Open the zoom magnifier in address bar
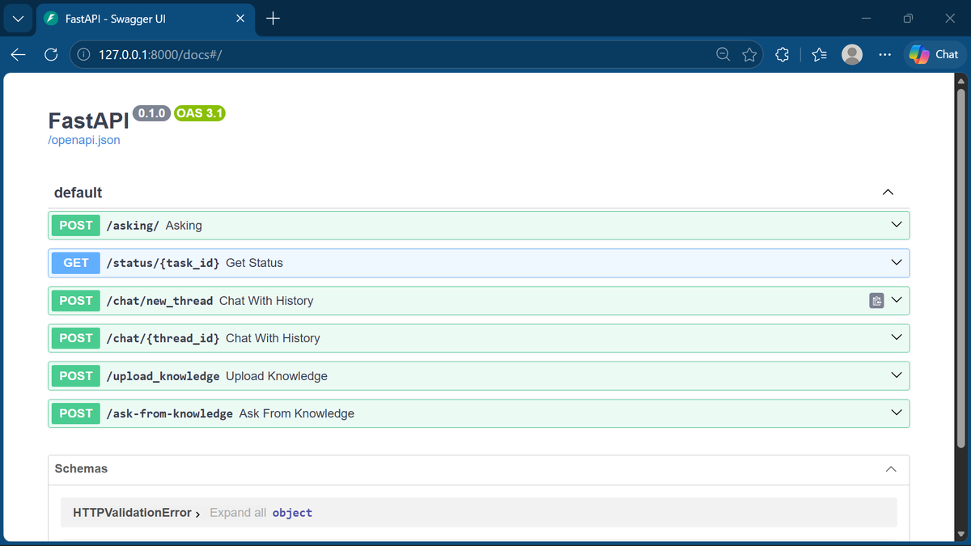The image size is (971, 546). (723, 54)
